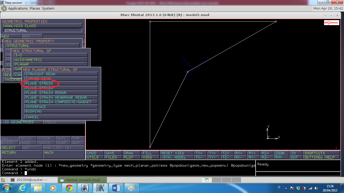Click the SAVE button
The height and width of the screenshot is (193, 344).
(x=113, y=153)
